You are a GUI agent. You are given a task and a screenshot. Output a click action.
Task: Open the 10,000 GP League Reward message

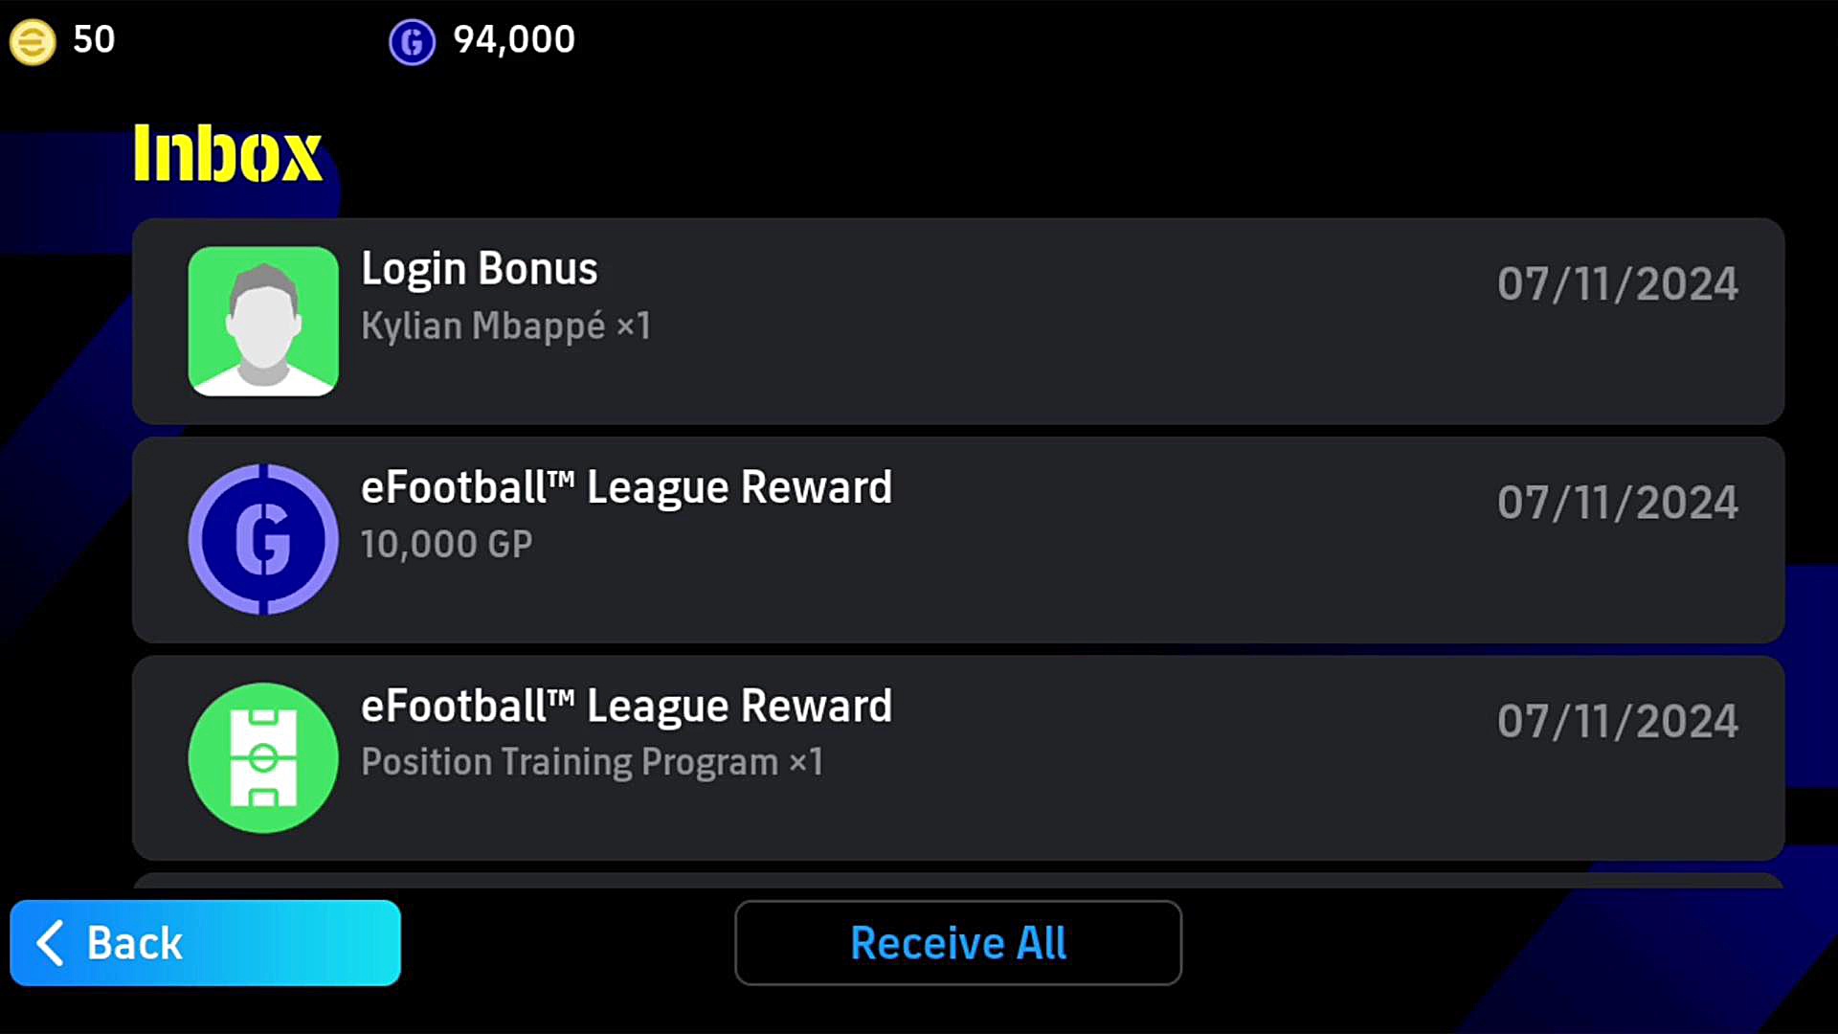(x=958, y=540)
